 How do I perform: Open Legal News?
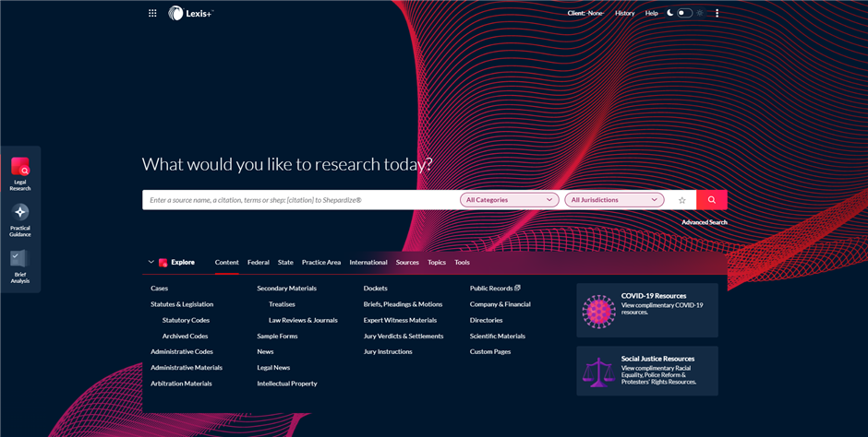(x=273, y=367)
